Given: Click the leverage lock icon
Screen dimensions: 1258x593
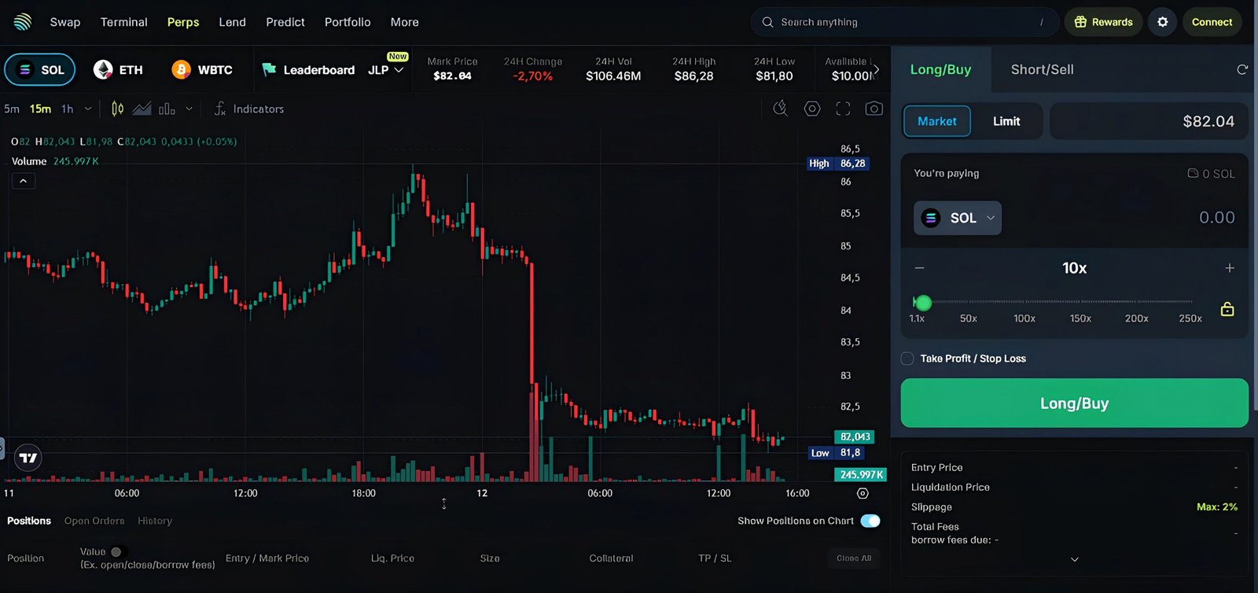Looking at the screenshot, I should [1227, 309].
